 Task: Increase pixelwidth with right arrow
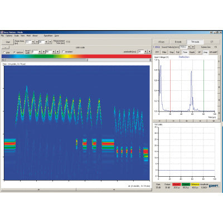tap(149, 51)
